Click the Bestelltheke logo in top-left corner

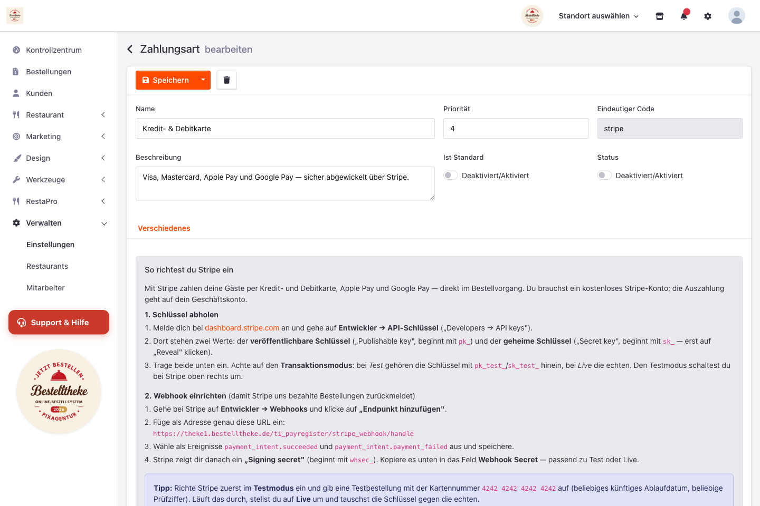(x=15, y=16)
